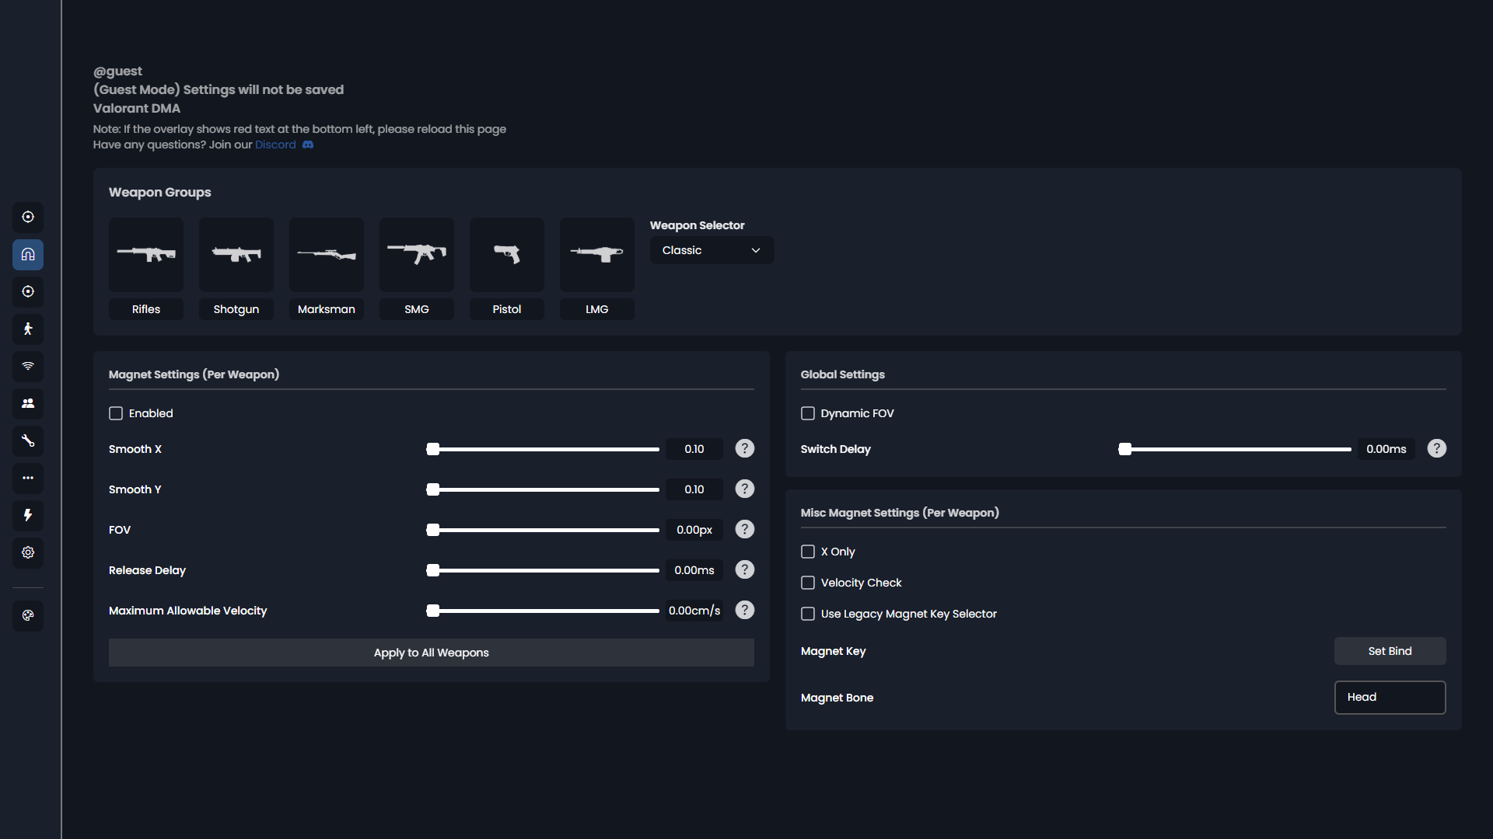Click the velocity value field 0.00cm/s
The width and height of the screenshot is (1493, 839).
pyautogui.click(x=694, y=611)
